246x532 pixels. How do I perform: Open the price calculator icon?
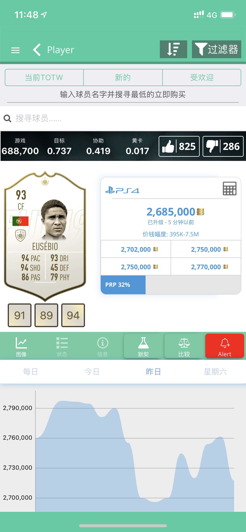pos(230,188)
